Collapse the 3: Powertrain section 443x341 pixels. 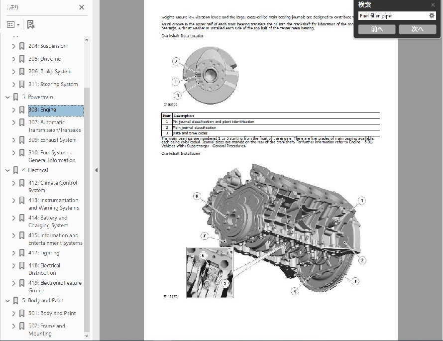coord(7,97)
